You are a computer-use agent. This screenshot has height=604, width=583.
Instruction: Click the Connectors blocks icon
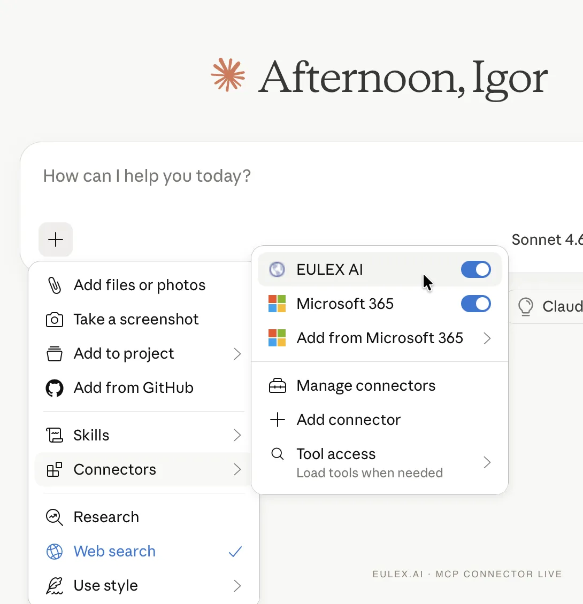[55, 469]
